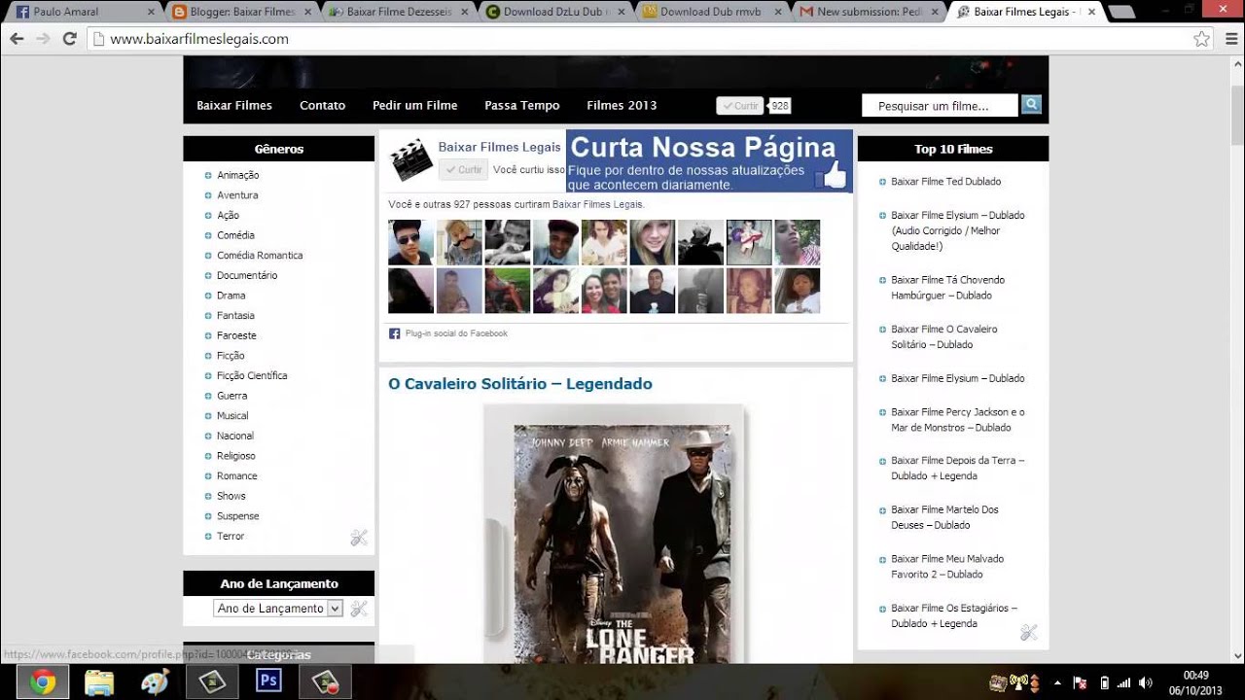The height and width of the screenshot is (700, 1245).
Task: Click the Curta Nossa Página banner
Action: pos(709,161)
